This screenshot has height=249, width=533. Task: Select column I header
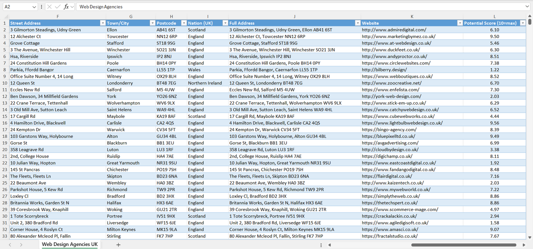coord(208,17)
